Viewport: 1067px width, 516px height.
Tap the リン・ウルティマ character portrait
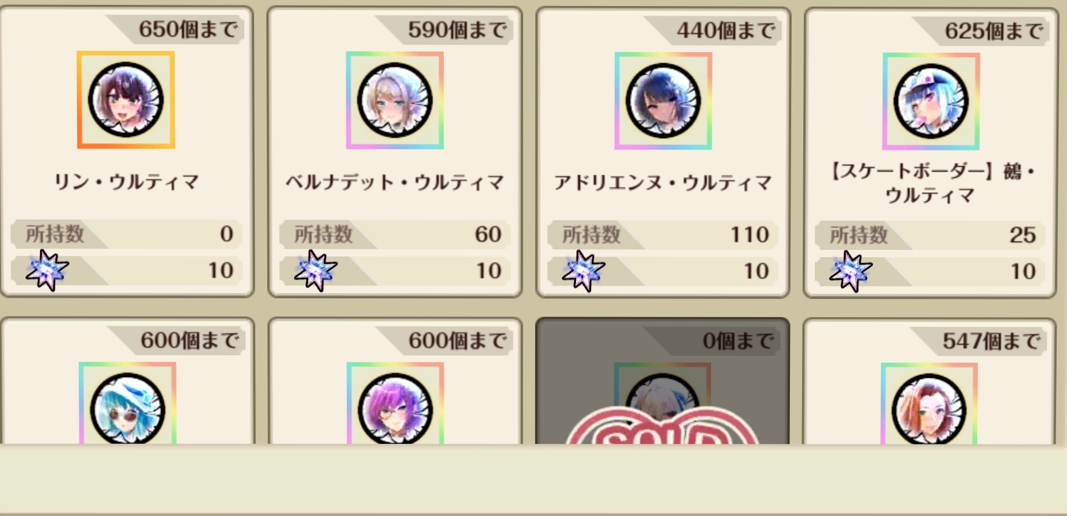click(x=126, y=100)
